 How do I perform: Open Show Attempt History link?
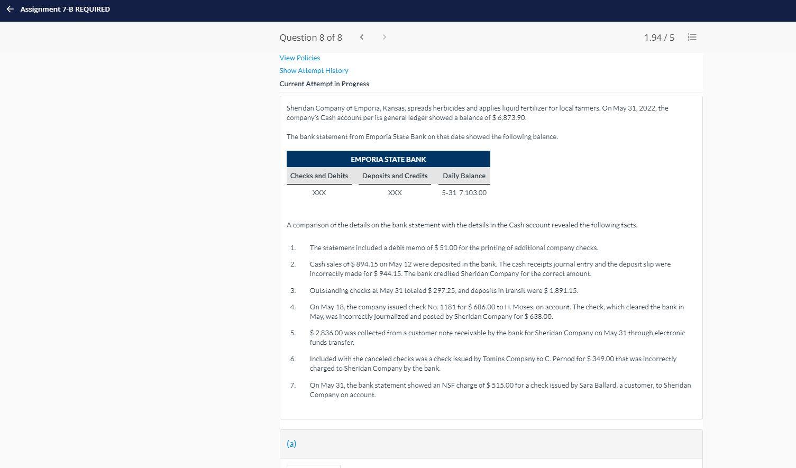314,70
